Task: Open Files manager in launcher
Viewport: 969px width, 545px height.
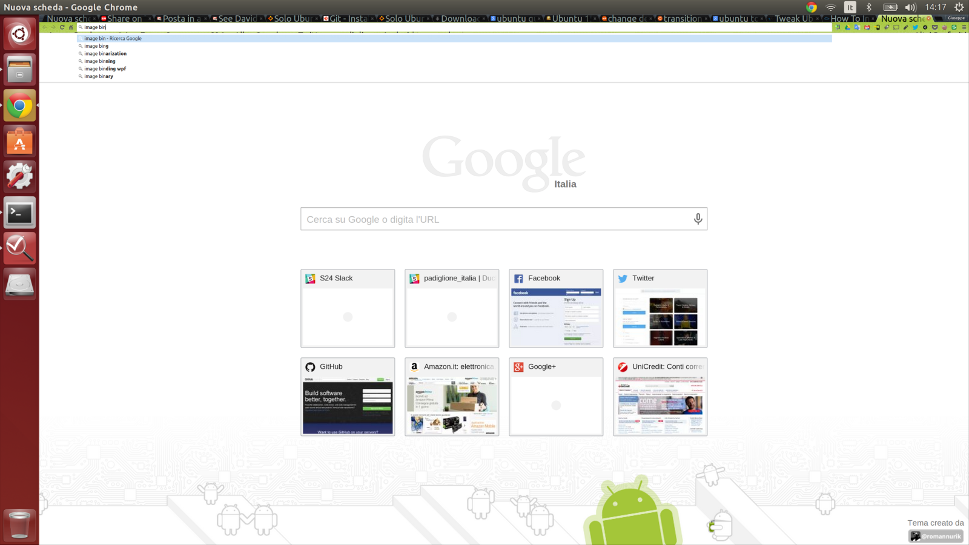Action: point(19,70)
